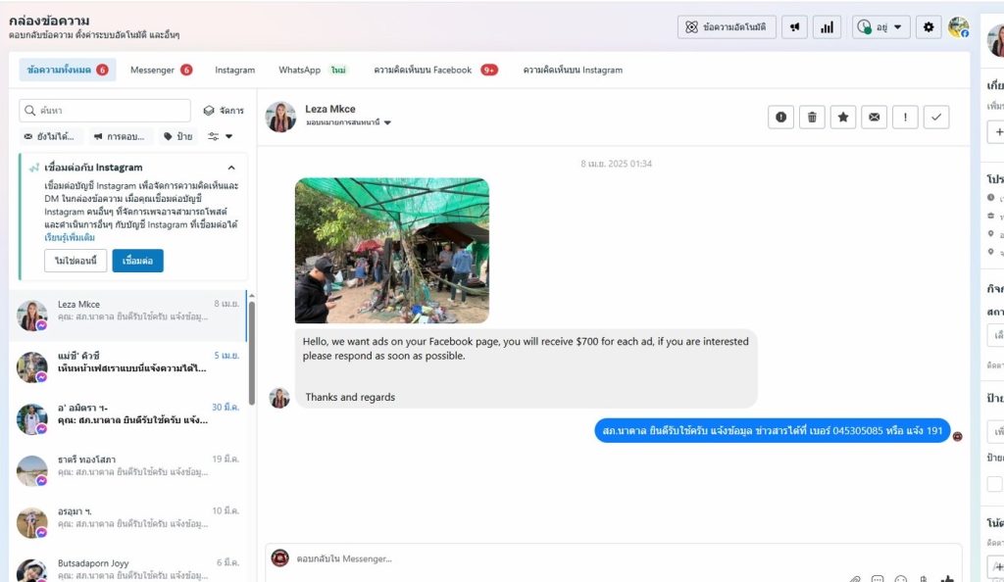Click the spam report circle-exclamation icon

(780, 118)
